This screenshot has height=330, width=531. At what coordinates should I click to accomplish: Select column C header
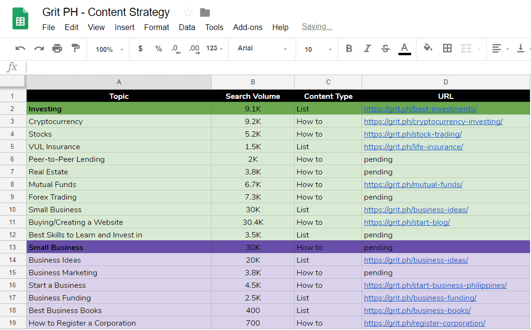(328, 82)
